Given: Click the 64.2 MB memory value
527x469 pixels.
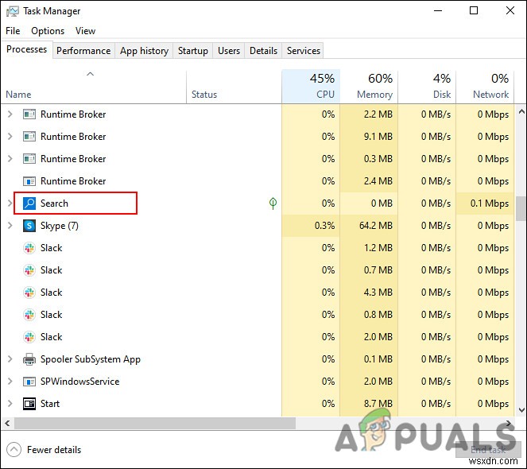Looking at the screenshot, I should (x=376, y=226).
